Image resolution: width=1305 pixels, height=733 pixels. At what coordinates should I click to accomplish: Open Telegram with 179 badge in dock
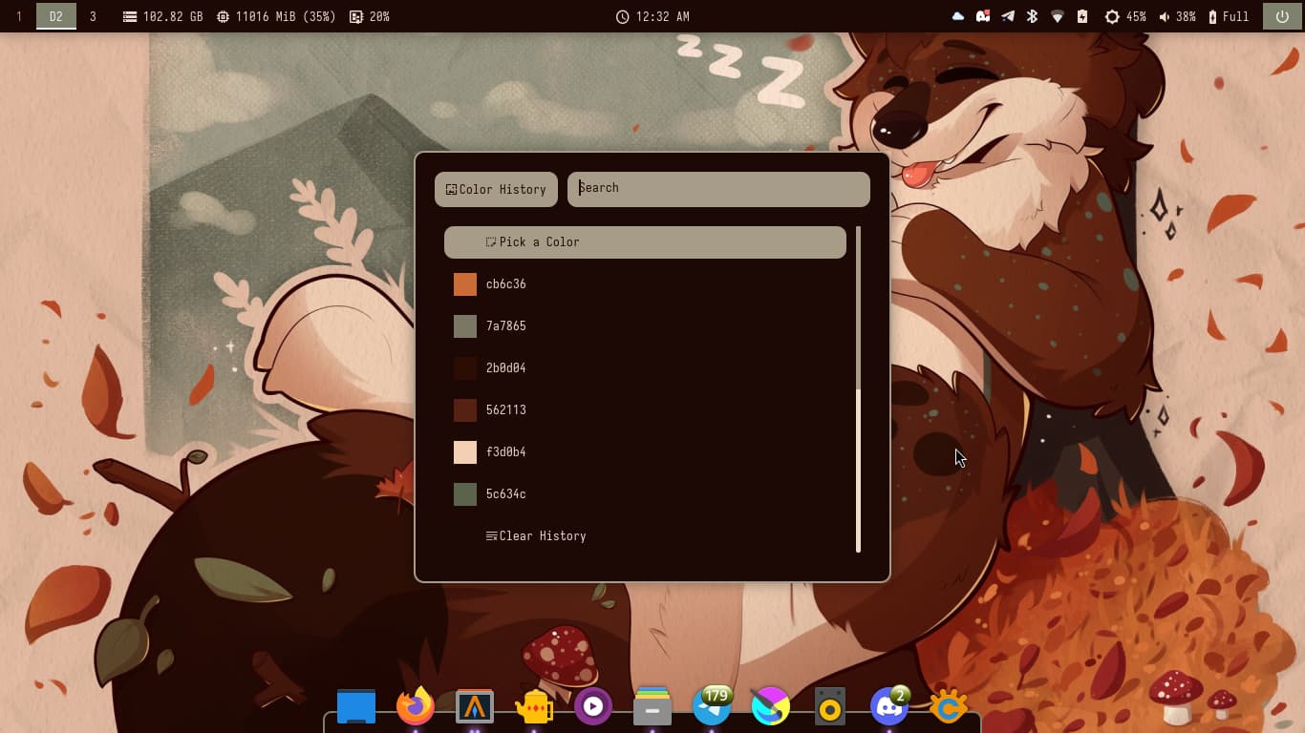pos(712,707)
